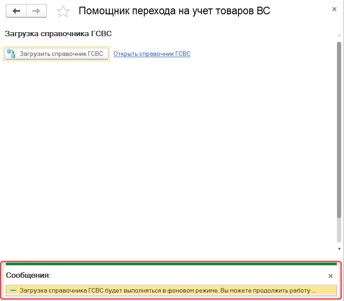The height and width of the screenshot is (301, 344).
Task: Go forward with the right arrow button
Action: [37, 11]
